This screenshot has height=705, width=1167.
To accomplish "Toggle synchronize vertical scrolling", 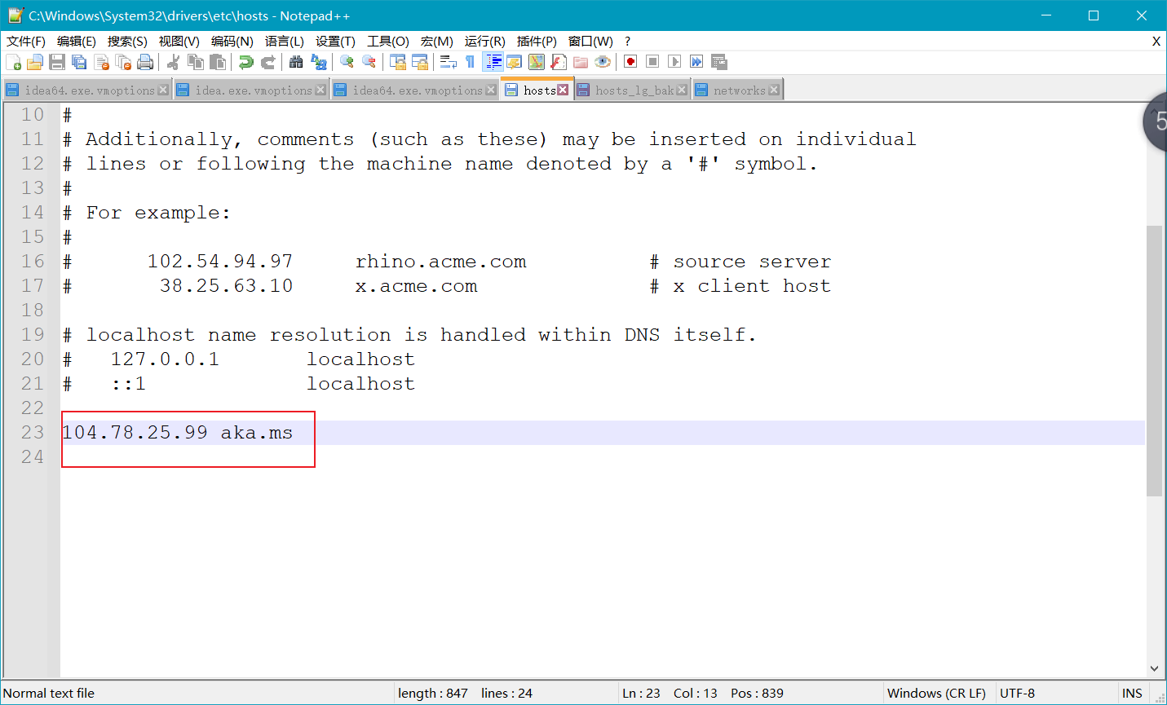I will [x=398, y=62].
